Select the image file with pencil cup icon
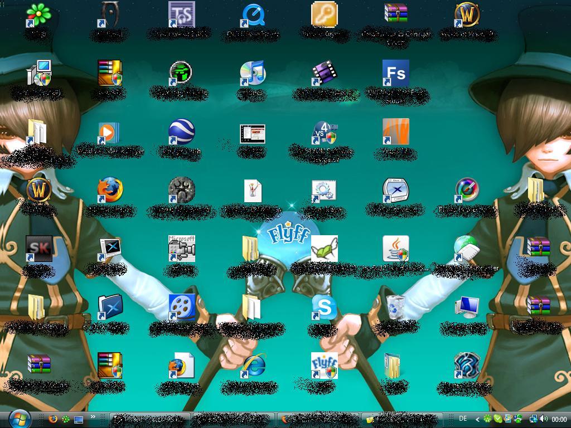The image size is (571, 428). point(253,191)
